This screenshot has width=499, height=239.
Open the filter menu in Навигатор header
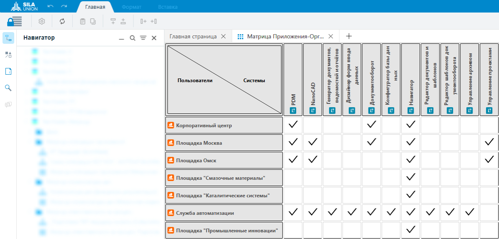click(143, 38)
